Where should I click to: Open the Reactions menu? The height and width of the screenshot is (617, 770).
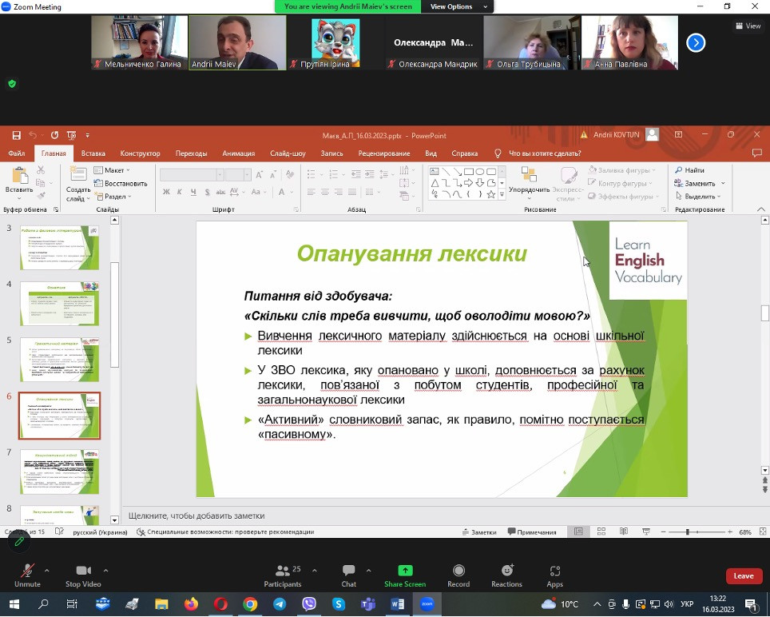tap(506, 575)
